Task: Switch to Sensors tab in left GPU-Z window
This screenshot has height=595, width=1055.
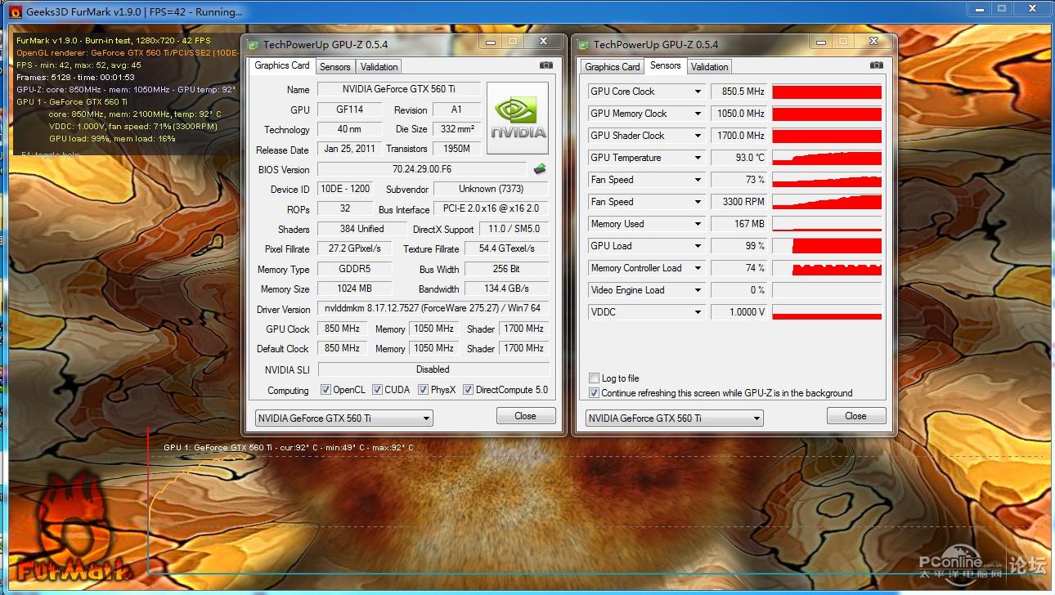Action: 335,67
